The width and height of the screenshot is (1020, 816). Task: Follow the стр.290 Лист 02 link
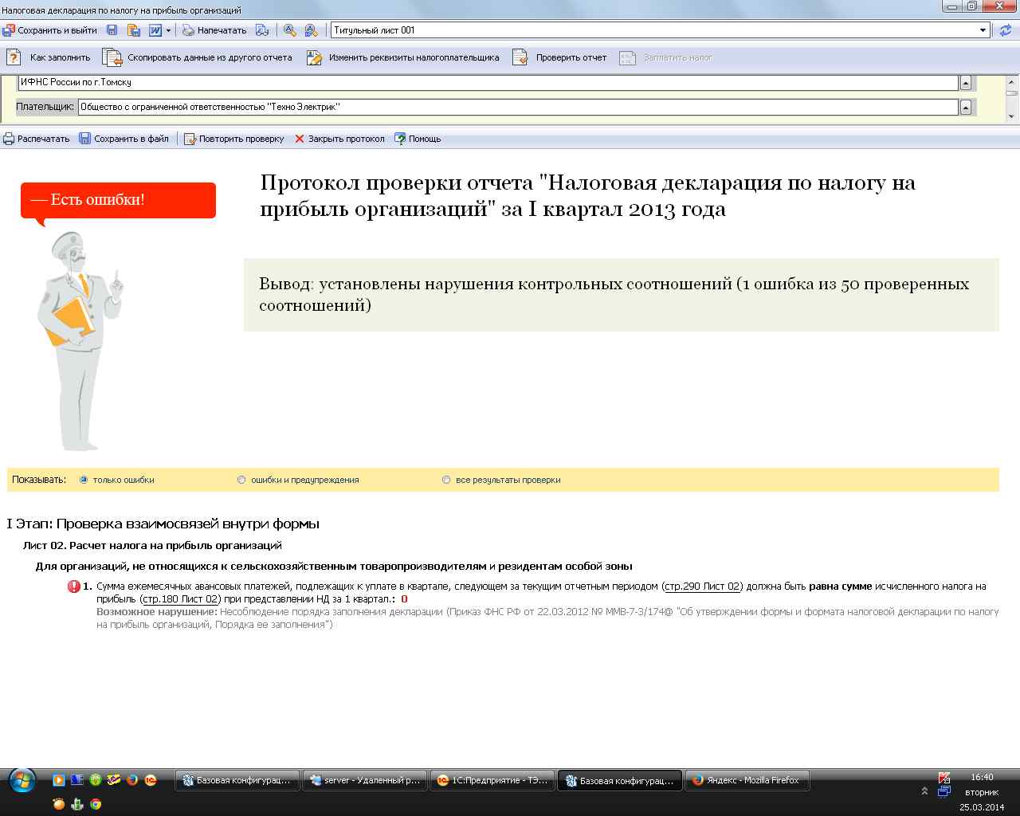tap(700, 586)
